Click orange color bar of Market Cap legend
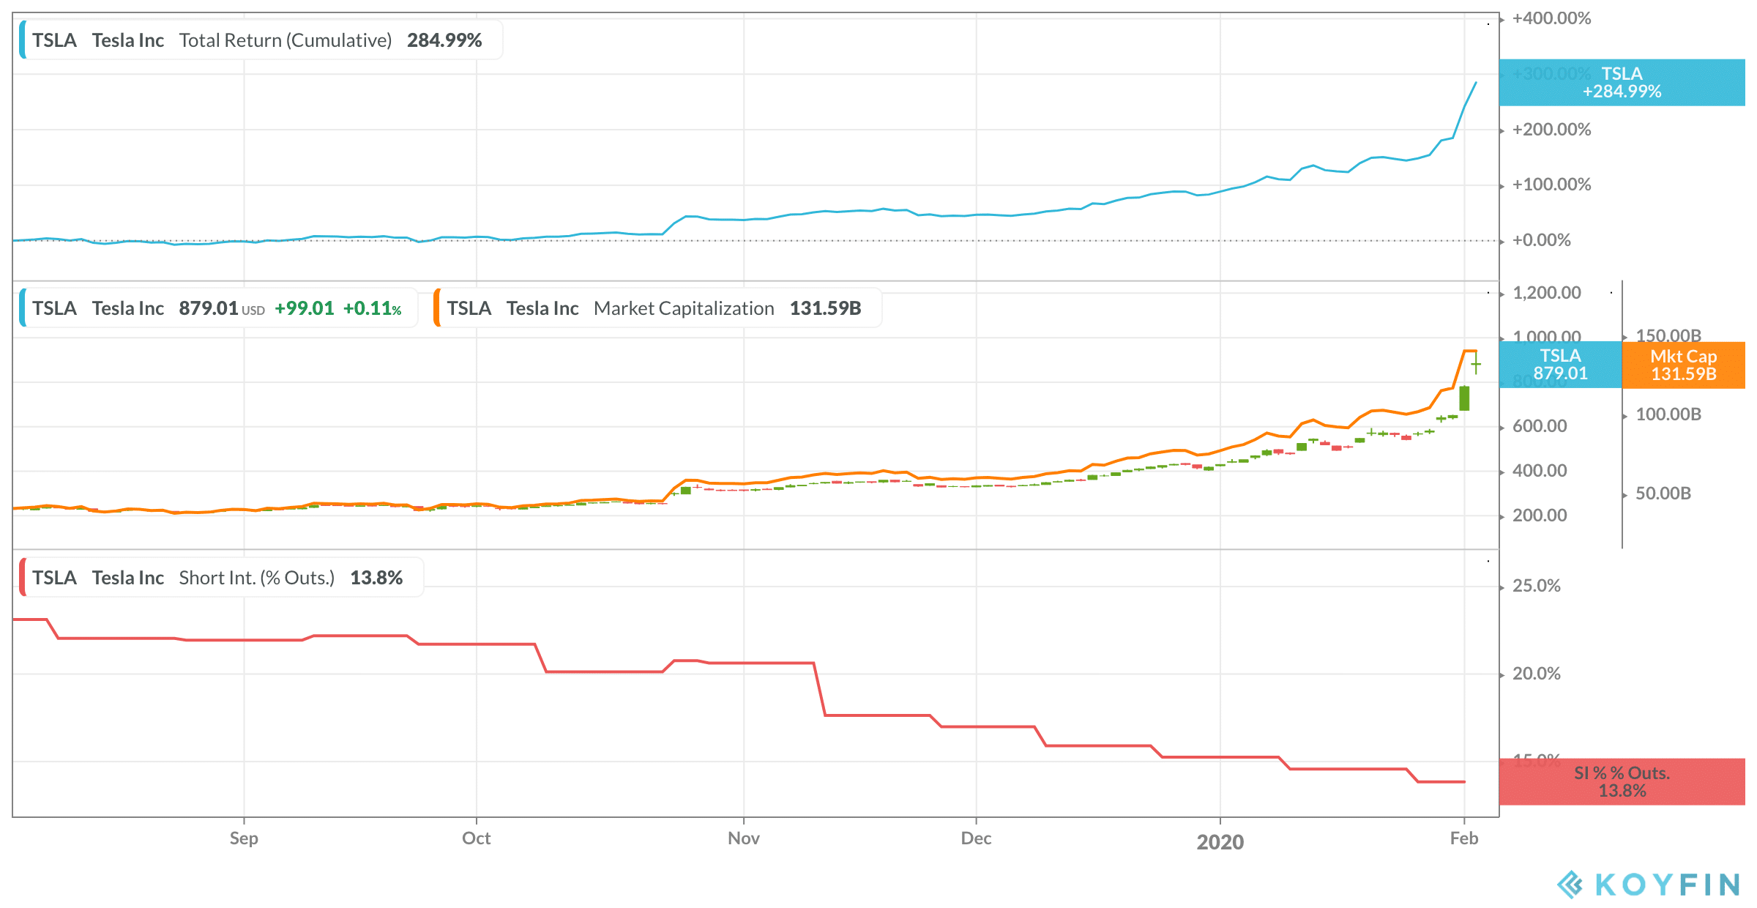Image resolution: width=1757 pixels, height=908 pixels. (x=437, y=308)
